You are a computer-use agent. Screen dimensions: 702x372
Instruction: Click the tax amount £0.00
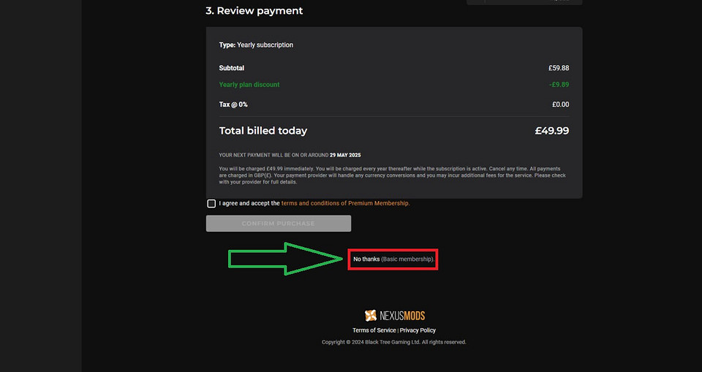coord(560,105)
